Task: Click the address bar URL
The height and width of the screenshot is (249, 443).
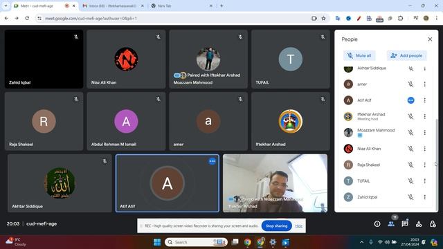Action: click(x=91, y=19)
